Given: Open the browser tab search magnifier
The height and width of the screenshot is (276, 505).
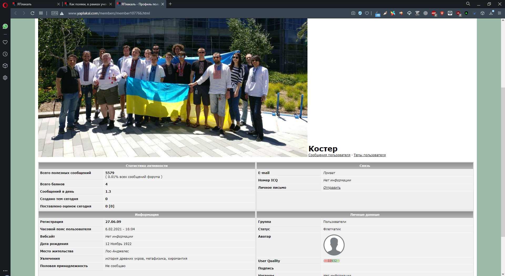Looking at the screenshot, I should point(468,4).
